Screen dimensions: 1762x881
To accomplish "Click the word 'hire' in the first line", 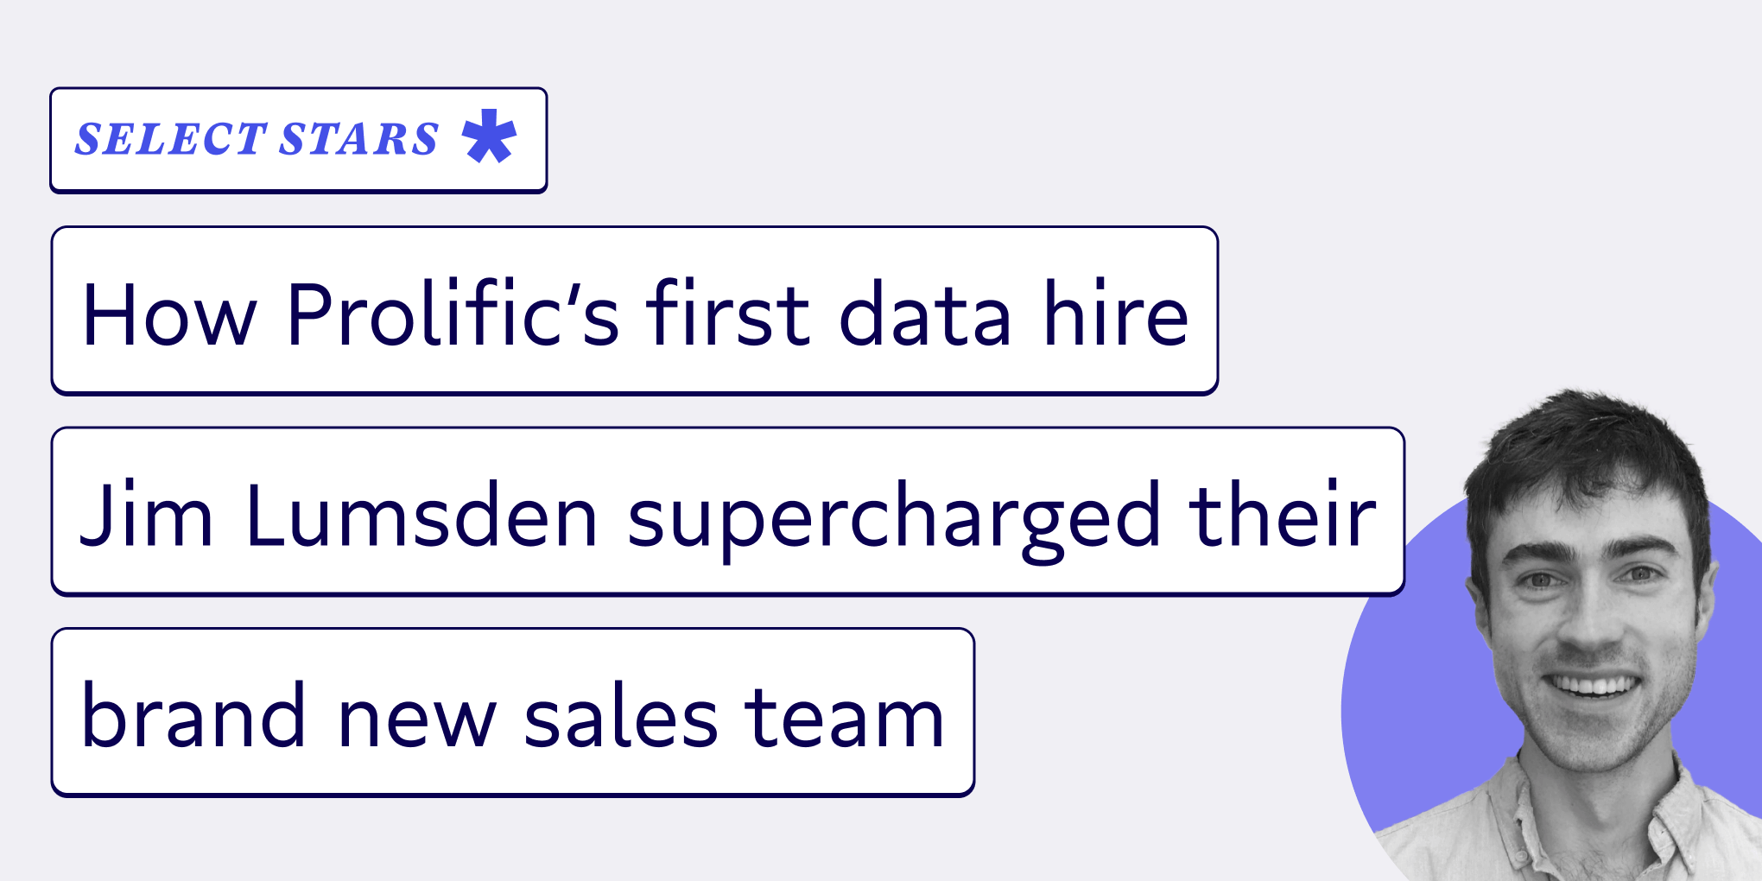I will (1116, 314).
